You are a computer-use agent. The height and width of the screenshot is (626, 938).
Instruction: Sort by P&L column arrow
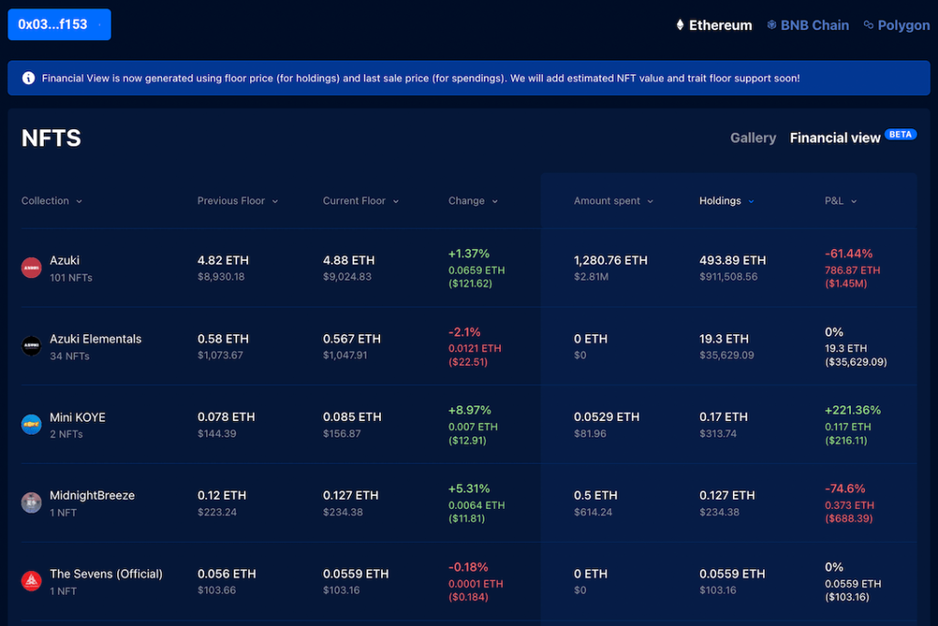point(854,201)
